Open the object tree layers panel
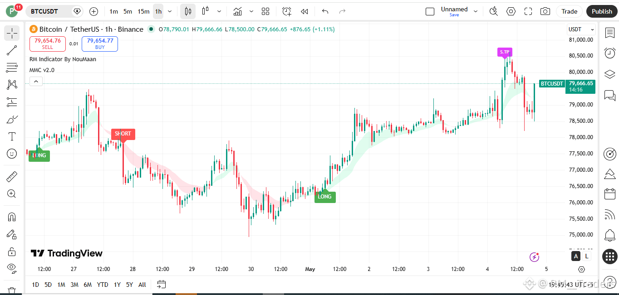The height and width of the screenshot is (295, 619). (609, 74)
